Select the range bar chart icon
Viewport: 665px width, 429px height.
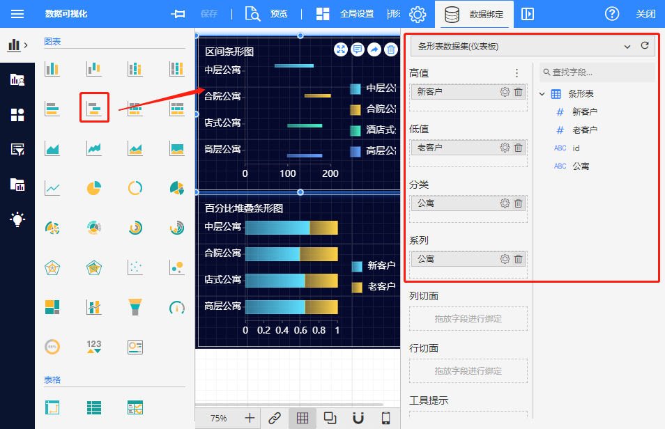coord(94,108)
